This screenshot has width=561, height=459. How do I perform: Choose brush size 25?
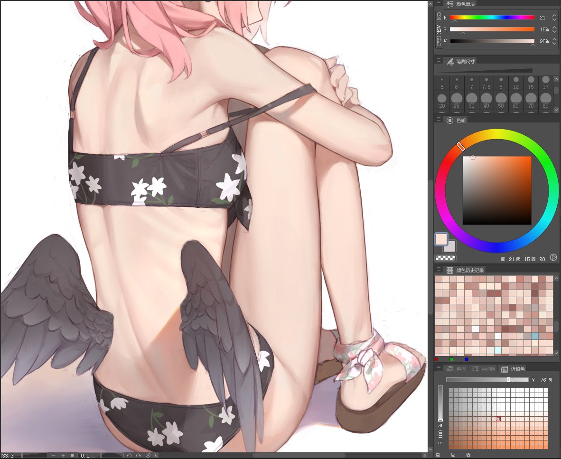pos(457,101)
